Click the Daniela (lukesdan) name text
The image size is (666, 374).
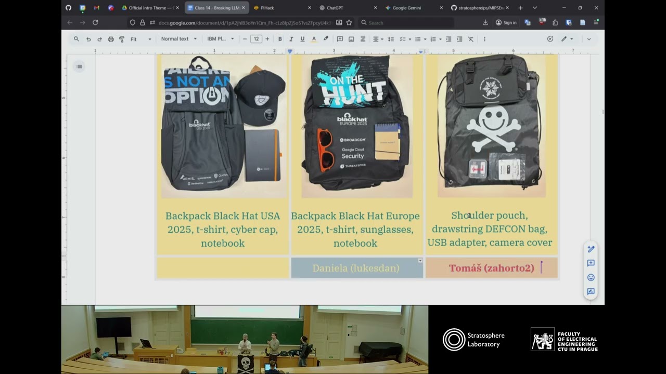pyautogui.click(x=356, y=268)
